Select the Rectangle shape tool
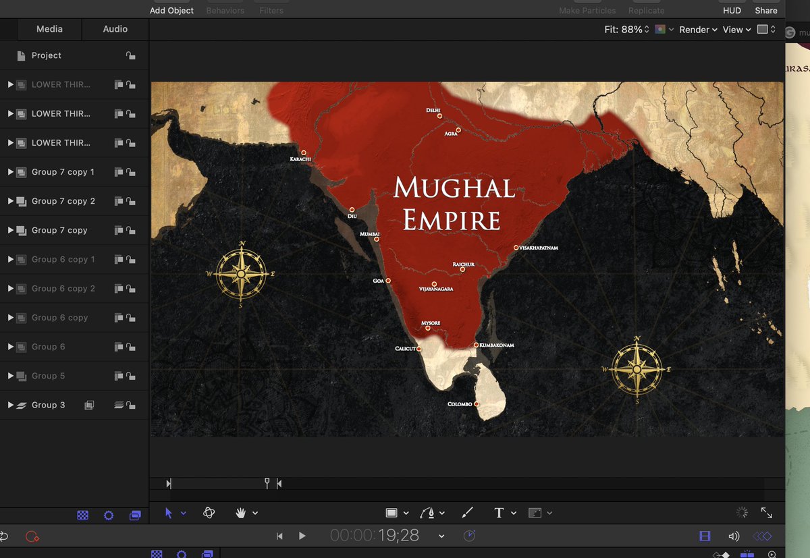 [x=391, y=513]
